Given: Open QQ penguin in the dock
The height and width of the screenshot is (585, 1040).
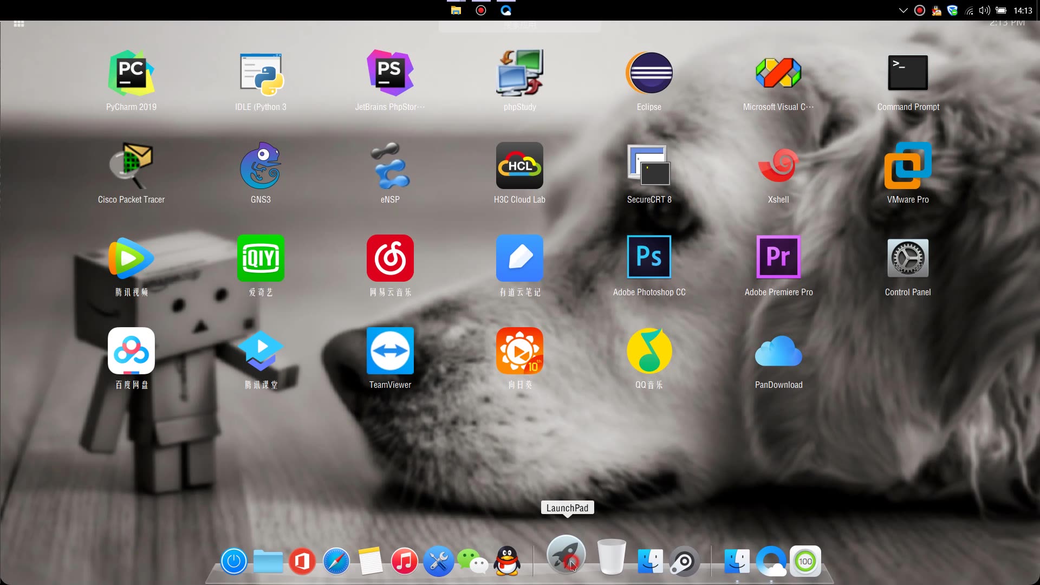Looking at the screenshot, I should pyautogui.click(x=507, y=561).
